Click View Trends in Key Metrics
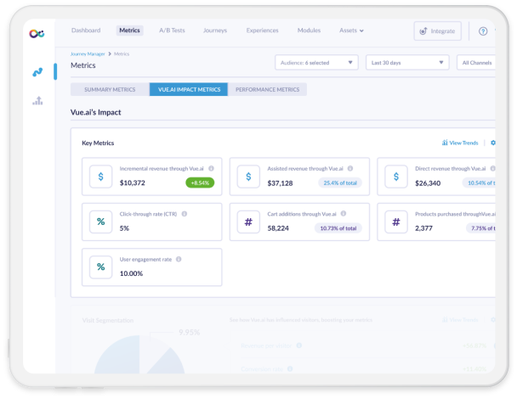 pyautogui.click(x=460, y=143)
